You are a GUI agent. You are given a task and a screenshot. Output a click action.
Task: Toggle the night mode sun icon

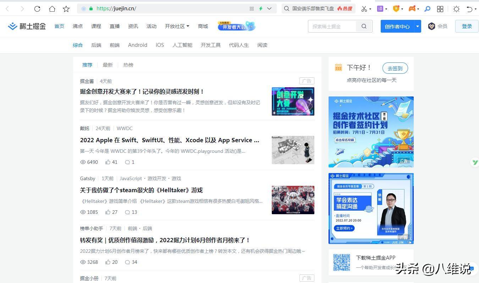(x=456, y=9)
